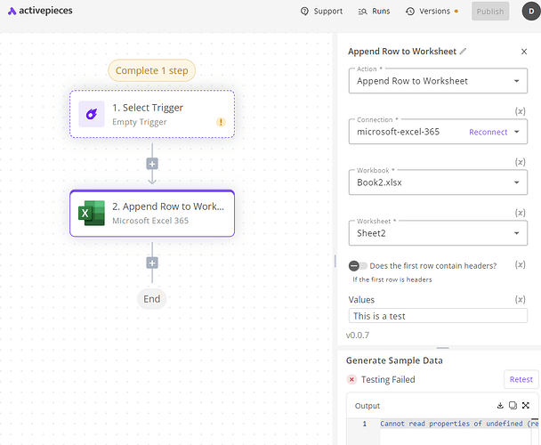Open Support help

(x=321, y=11)
